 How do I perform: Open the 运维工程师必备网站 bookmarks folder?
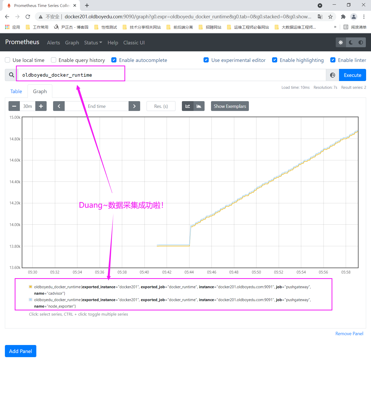tap(248, 27)
